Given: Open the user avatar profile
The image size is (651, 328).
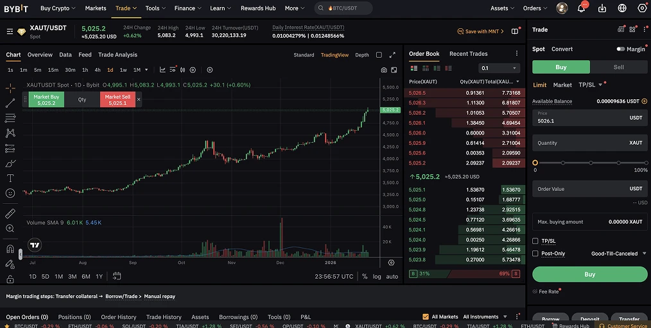Looking at the screenshot, I should (562, 8).
